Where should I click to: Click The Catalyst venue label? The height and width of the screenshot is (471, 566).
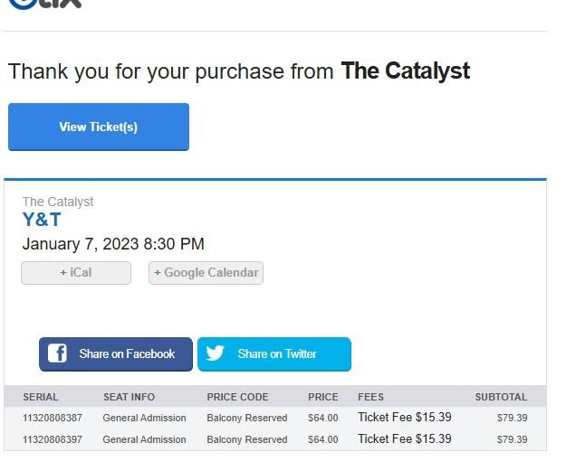click(58, 202)
